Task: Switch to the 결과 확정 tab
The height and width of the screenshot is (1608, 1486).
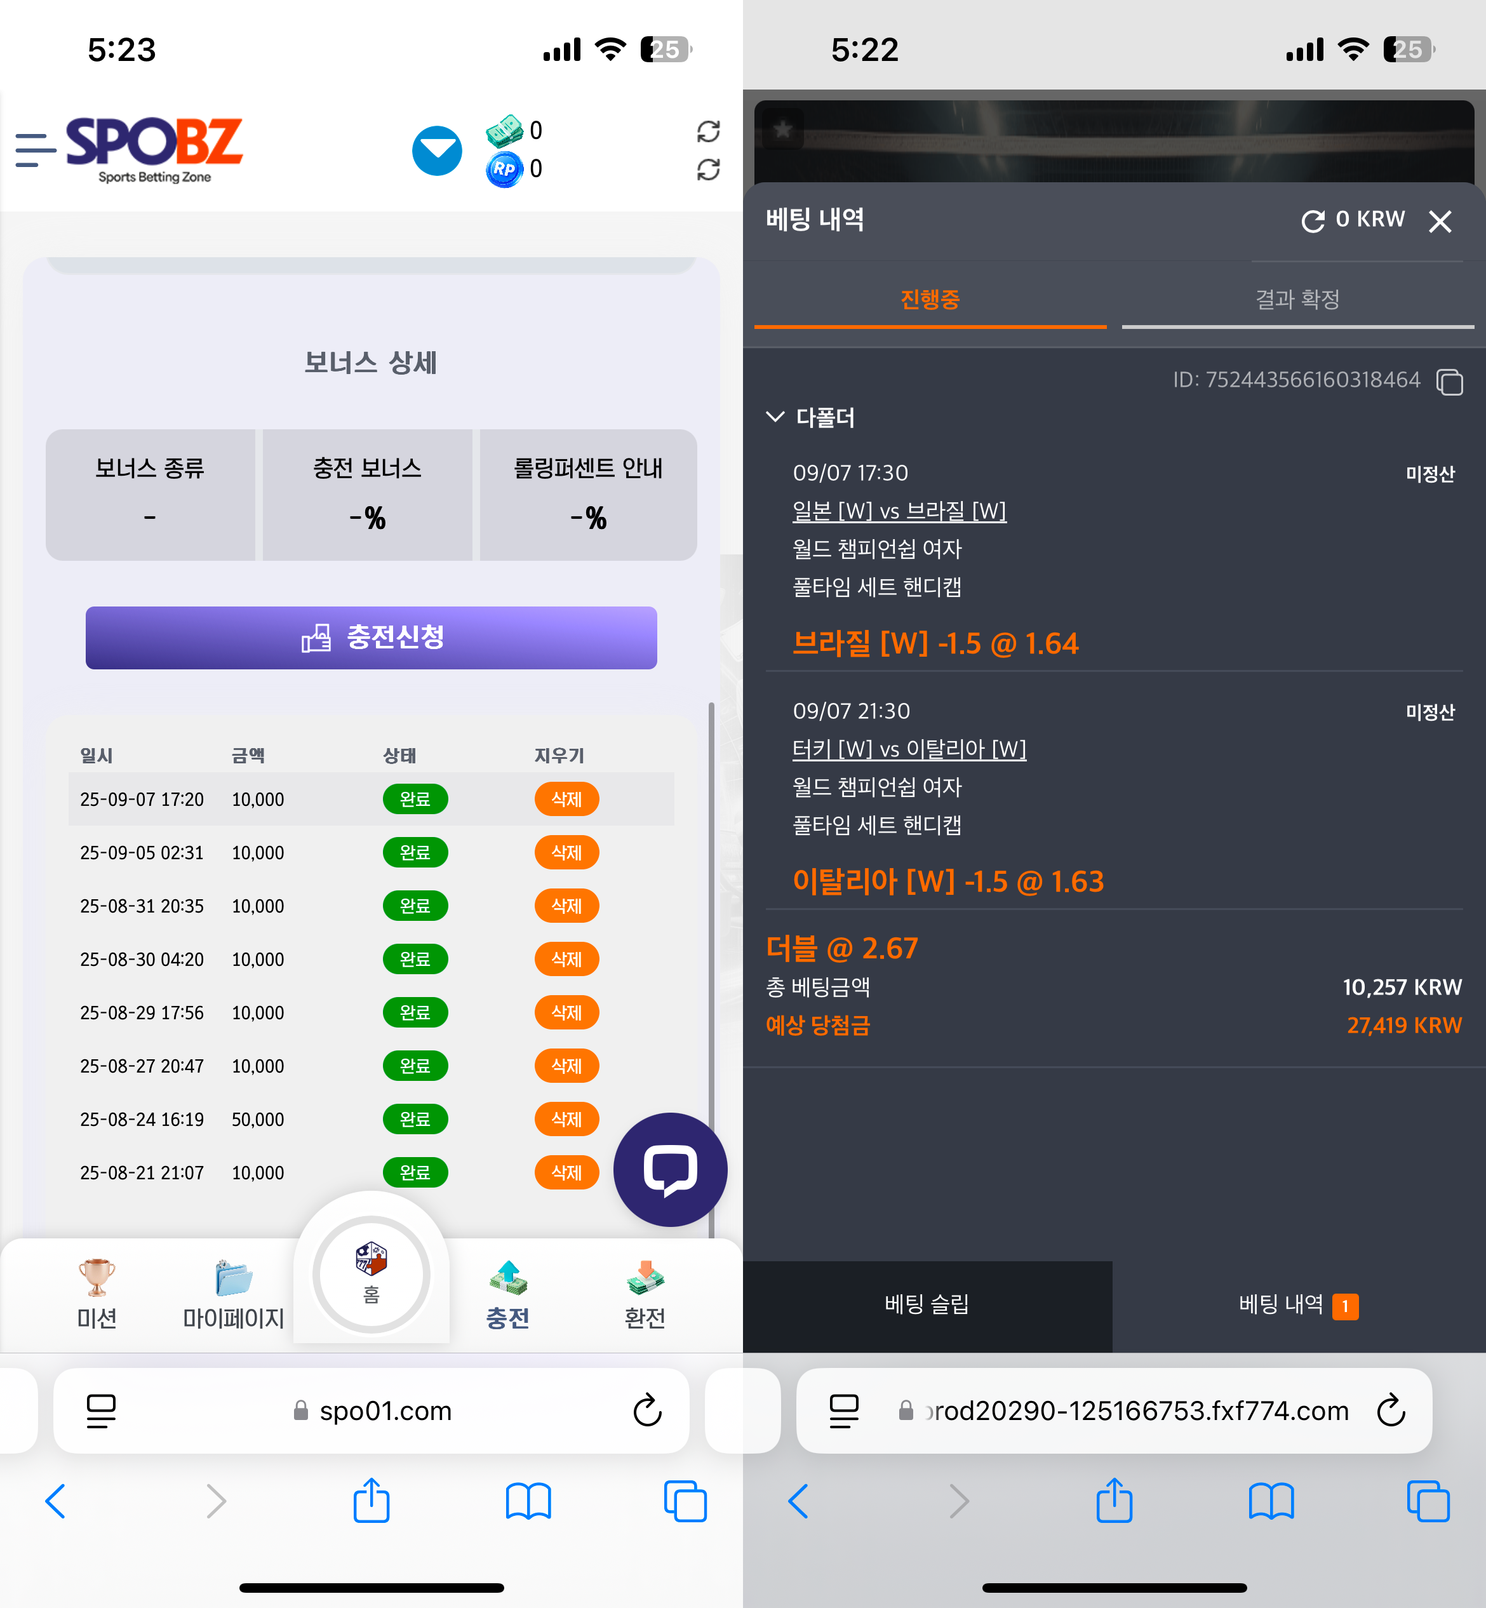Action: pos(1297,300)
